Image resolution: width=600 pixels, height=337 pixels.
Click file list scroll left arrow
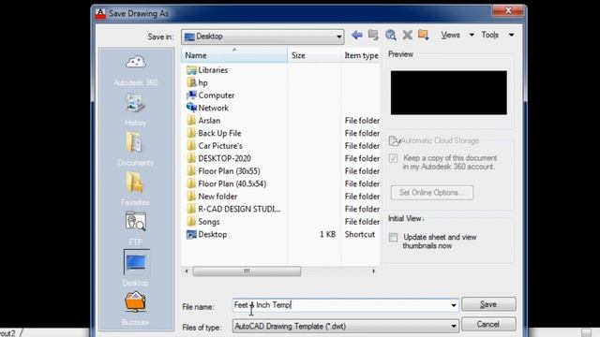pos(187,271)
